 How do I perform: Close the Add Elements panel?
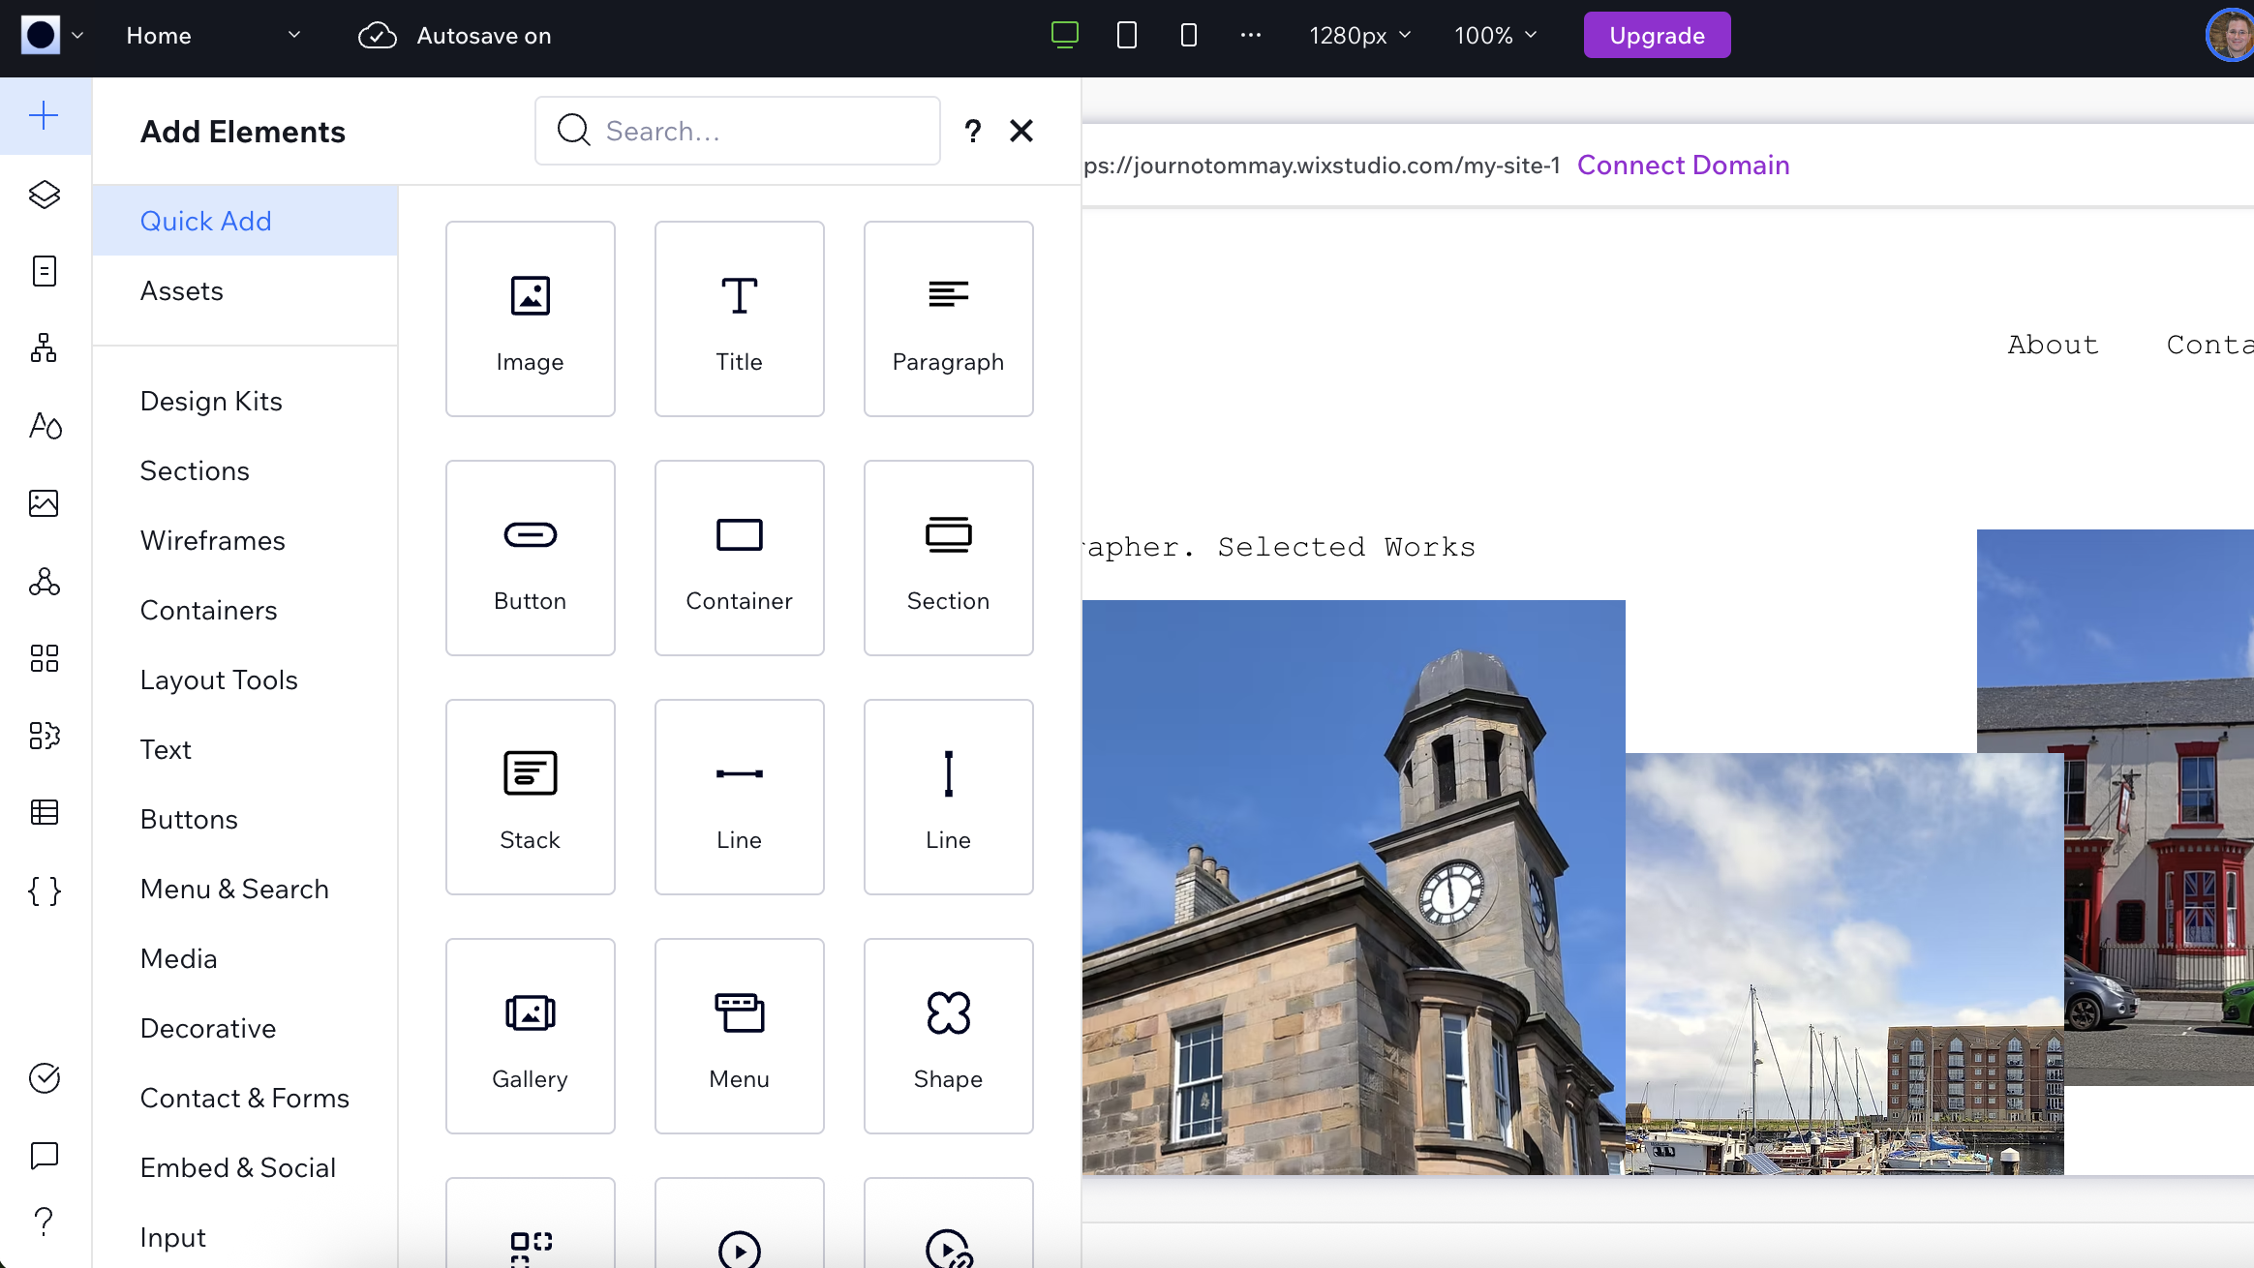click(1021, 131)
